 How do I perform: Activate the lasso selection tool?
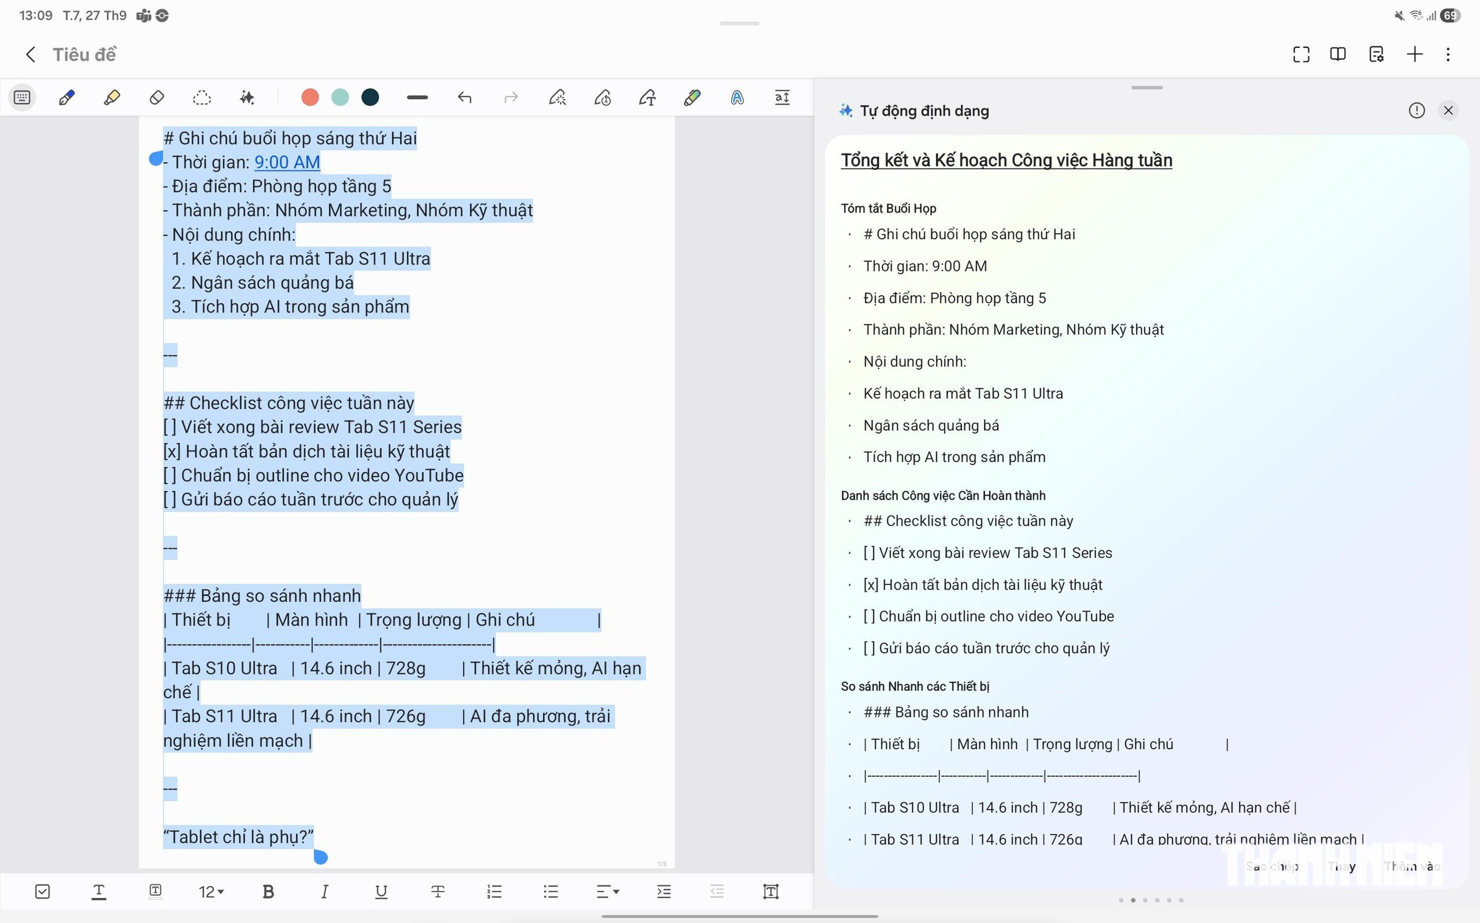(202, 98)
